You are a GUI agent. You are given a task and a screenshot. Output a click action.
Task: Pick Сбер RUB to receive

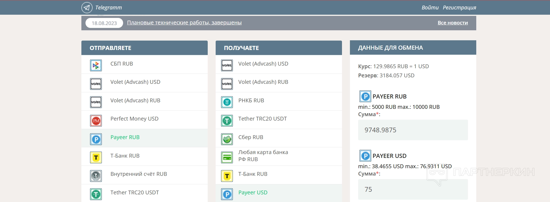(x=279, y=138)
